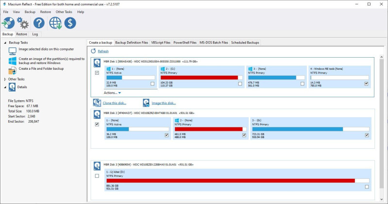Click the MBR Disk 2 hard drive icon
The height and width of the screenshot is (204, 388).
(x=97, y=114)
